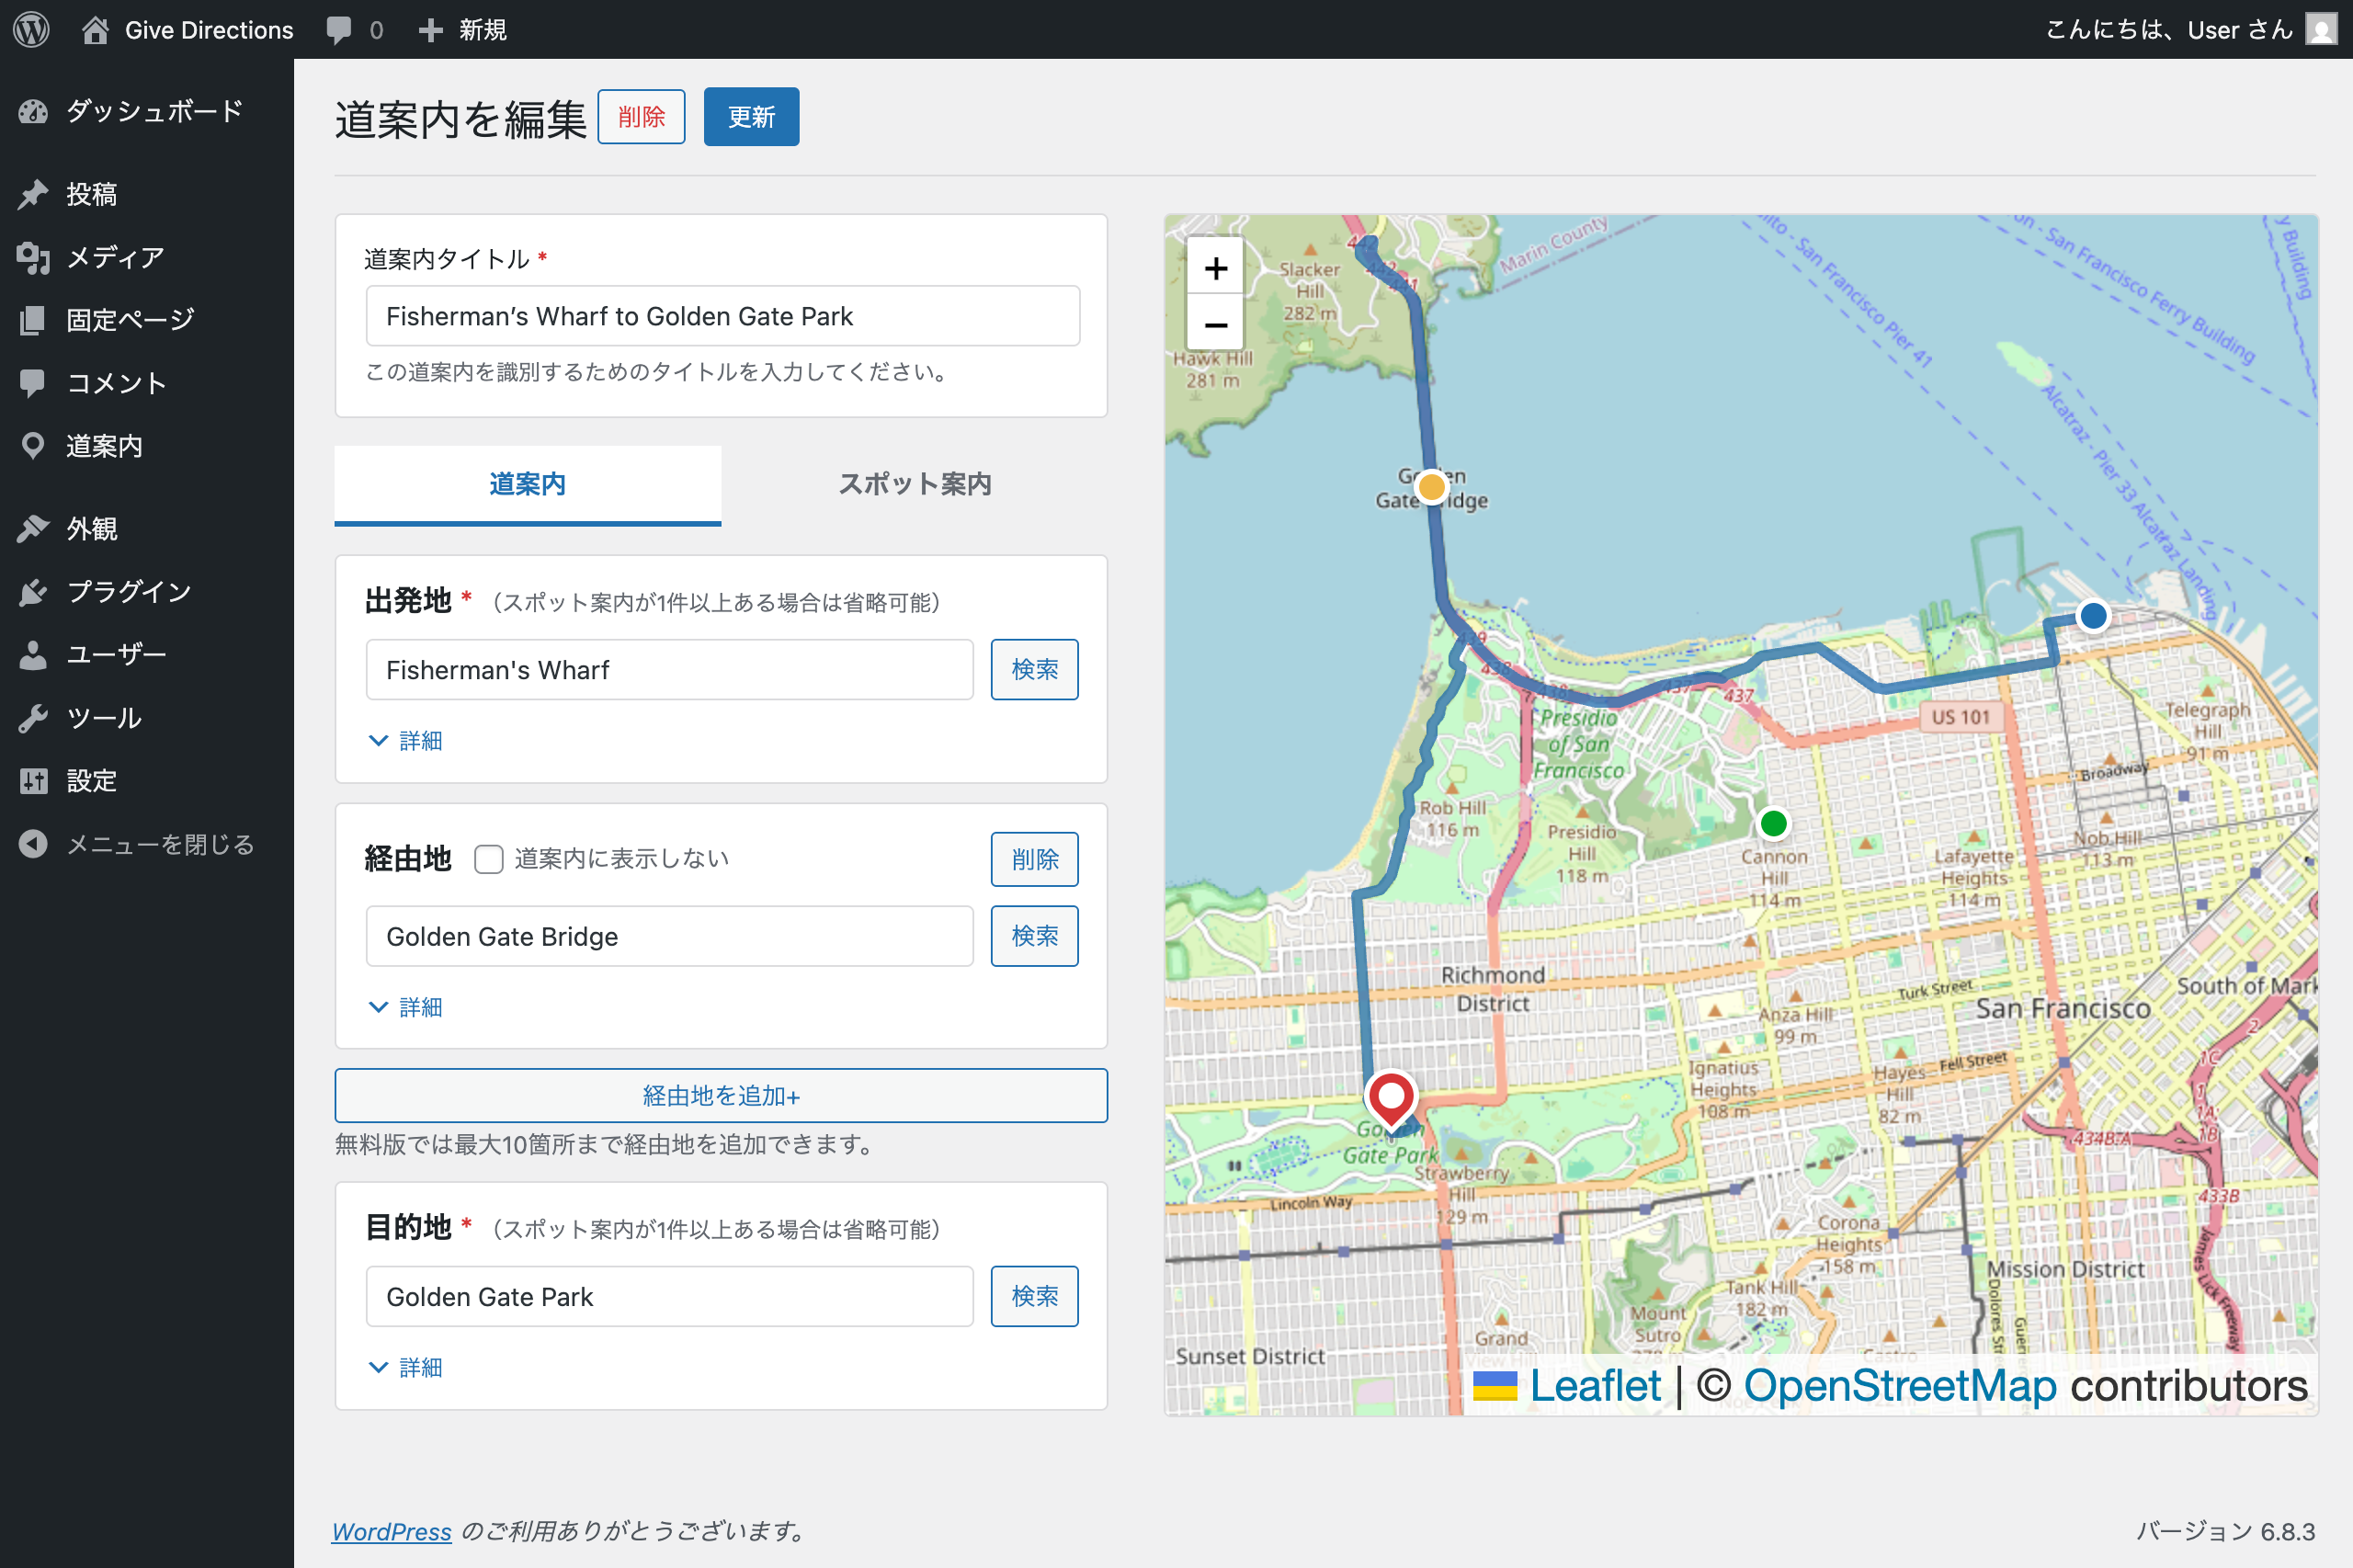Open comments via the speech bubble icon
Image resolution: width=2353 pixels, height=1568 pixels.
click(338, 29)
